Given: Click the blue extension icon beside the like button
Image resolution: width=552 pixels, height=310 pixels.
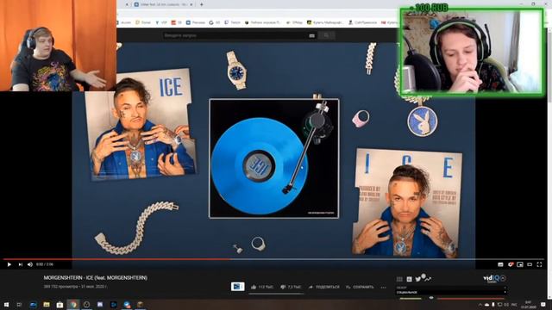Looking at the screenshot, I should 238,287.
